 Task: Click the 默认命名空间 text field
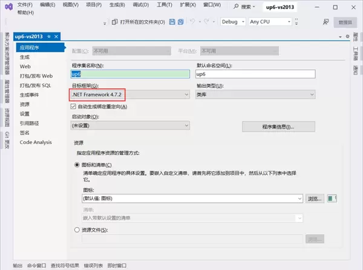(x=255, y=74)
